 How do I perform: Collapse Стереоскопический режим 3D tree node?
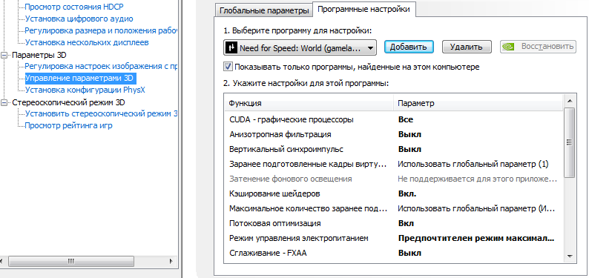[x=4, y=102]
